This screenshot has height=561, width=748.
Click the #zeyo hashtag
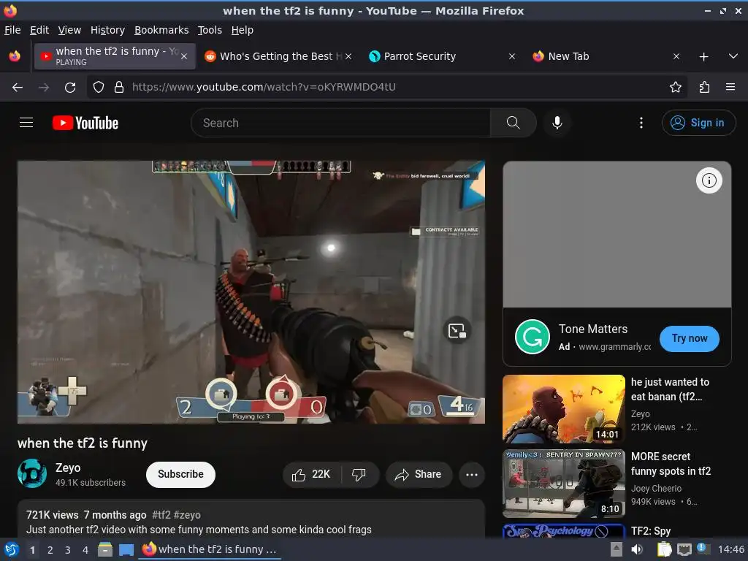click(x=187, y=515)
